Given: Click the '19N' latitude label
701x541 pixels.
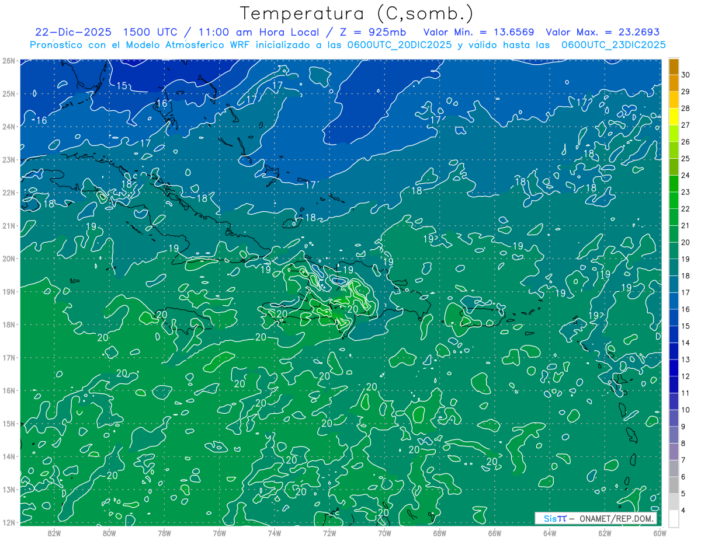Looking at the screenshot, I should [8, 291].
